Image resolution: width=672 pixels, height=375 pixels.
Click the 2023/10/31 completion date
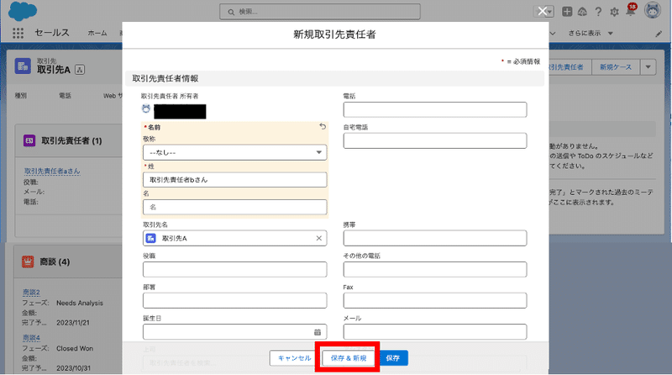pos(73,368)
